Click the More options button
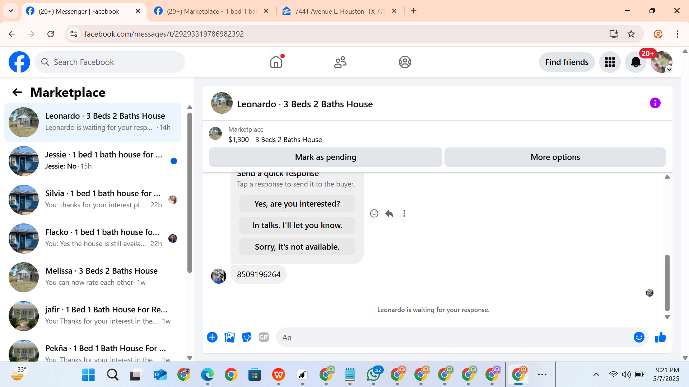 point(555,157)
